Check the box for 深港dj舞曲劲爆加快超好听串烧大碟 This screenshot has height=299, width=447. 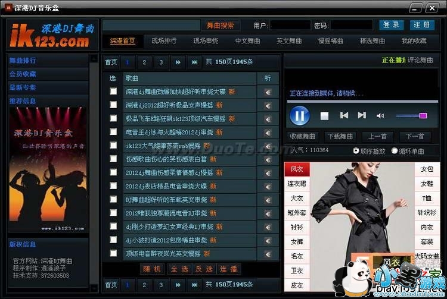point(113,91)
